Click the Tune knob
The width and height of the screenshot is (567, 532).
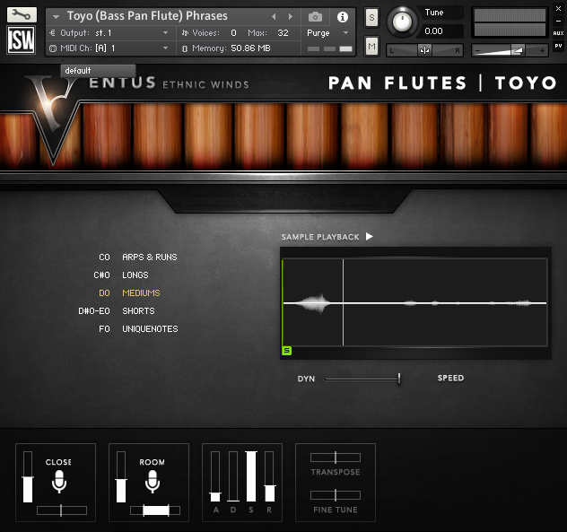[x=402, y=22]
